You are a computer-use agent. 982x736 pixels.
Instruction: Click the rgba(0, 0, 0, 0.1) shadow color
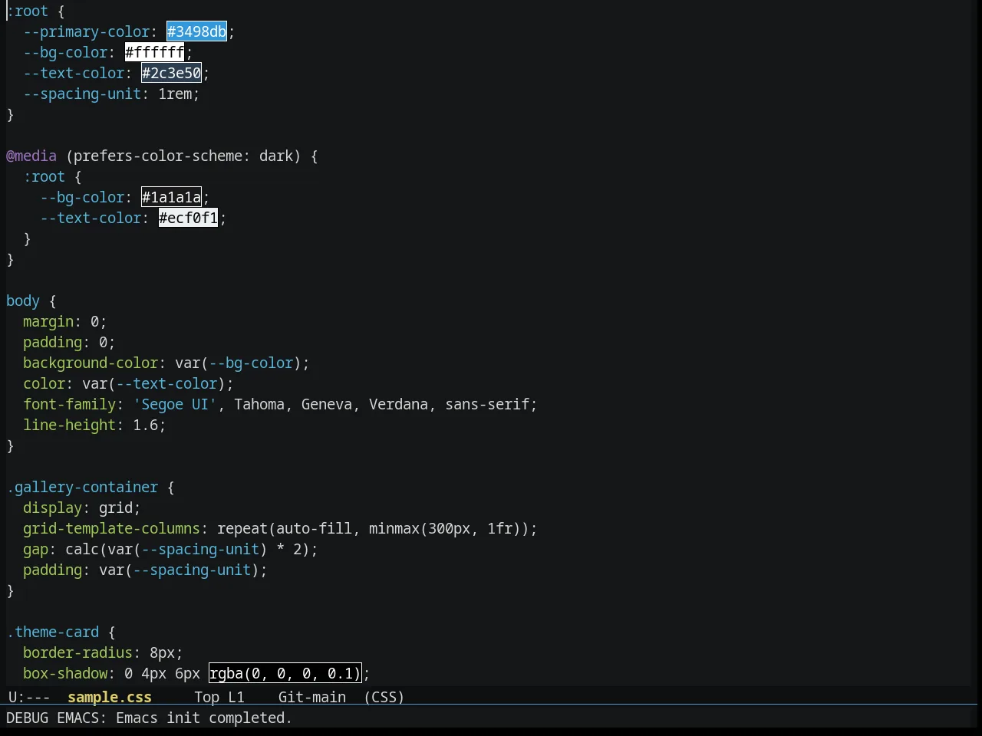[285, 673]
